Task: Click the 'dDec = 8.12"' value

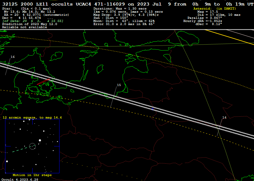Action: pyautogui.click(x=209, y=24)
